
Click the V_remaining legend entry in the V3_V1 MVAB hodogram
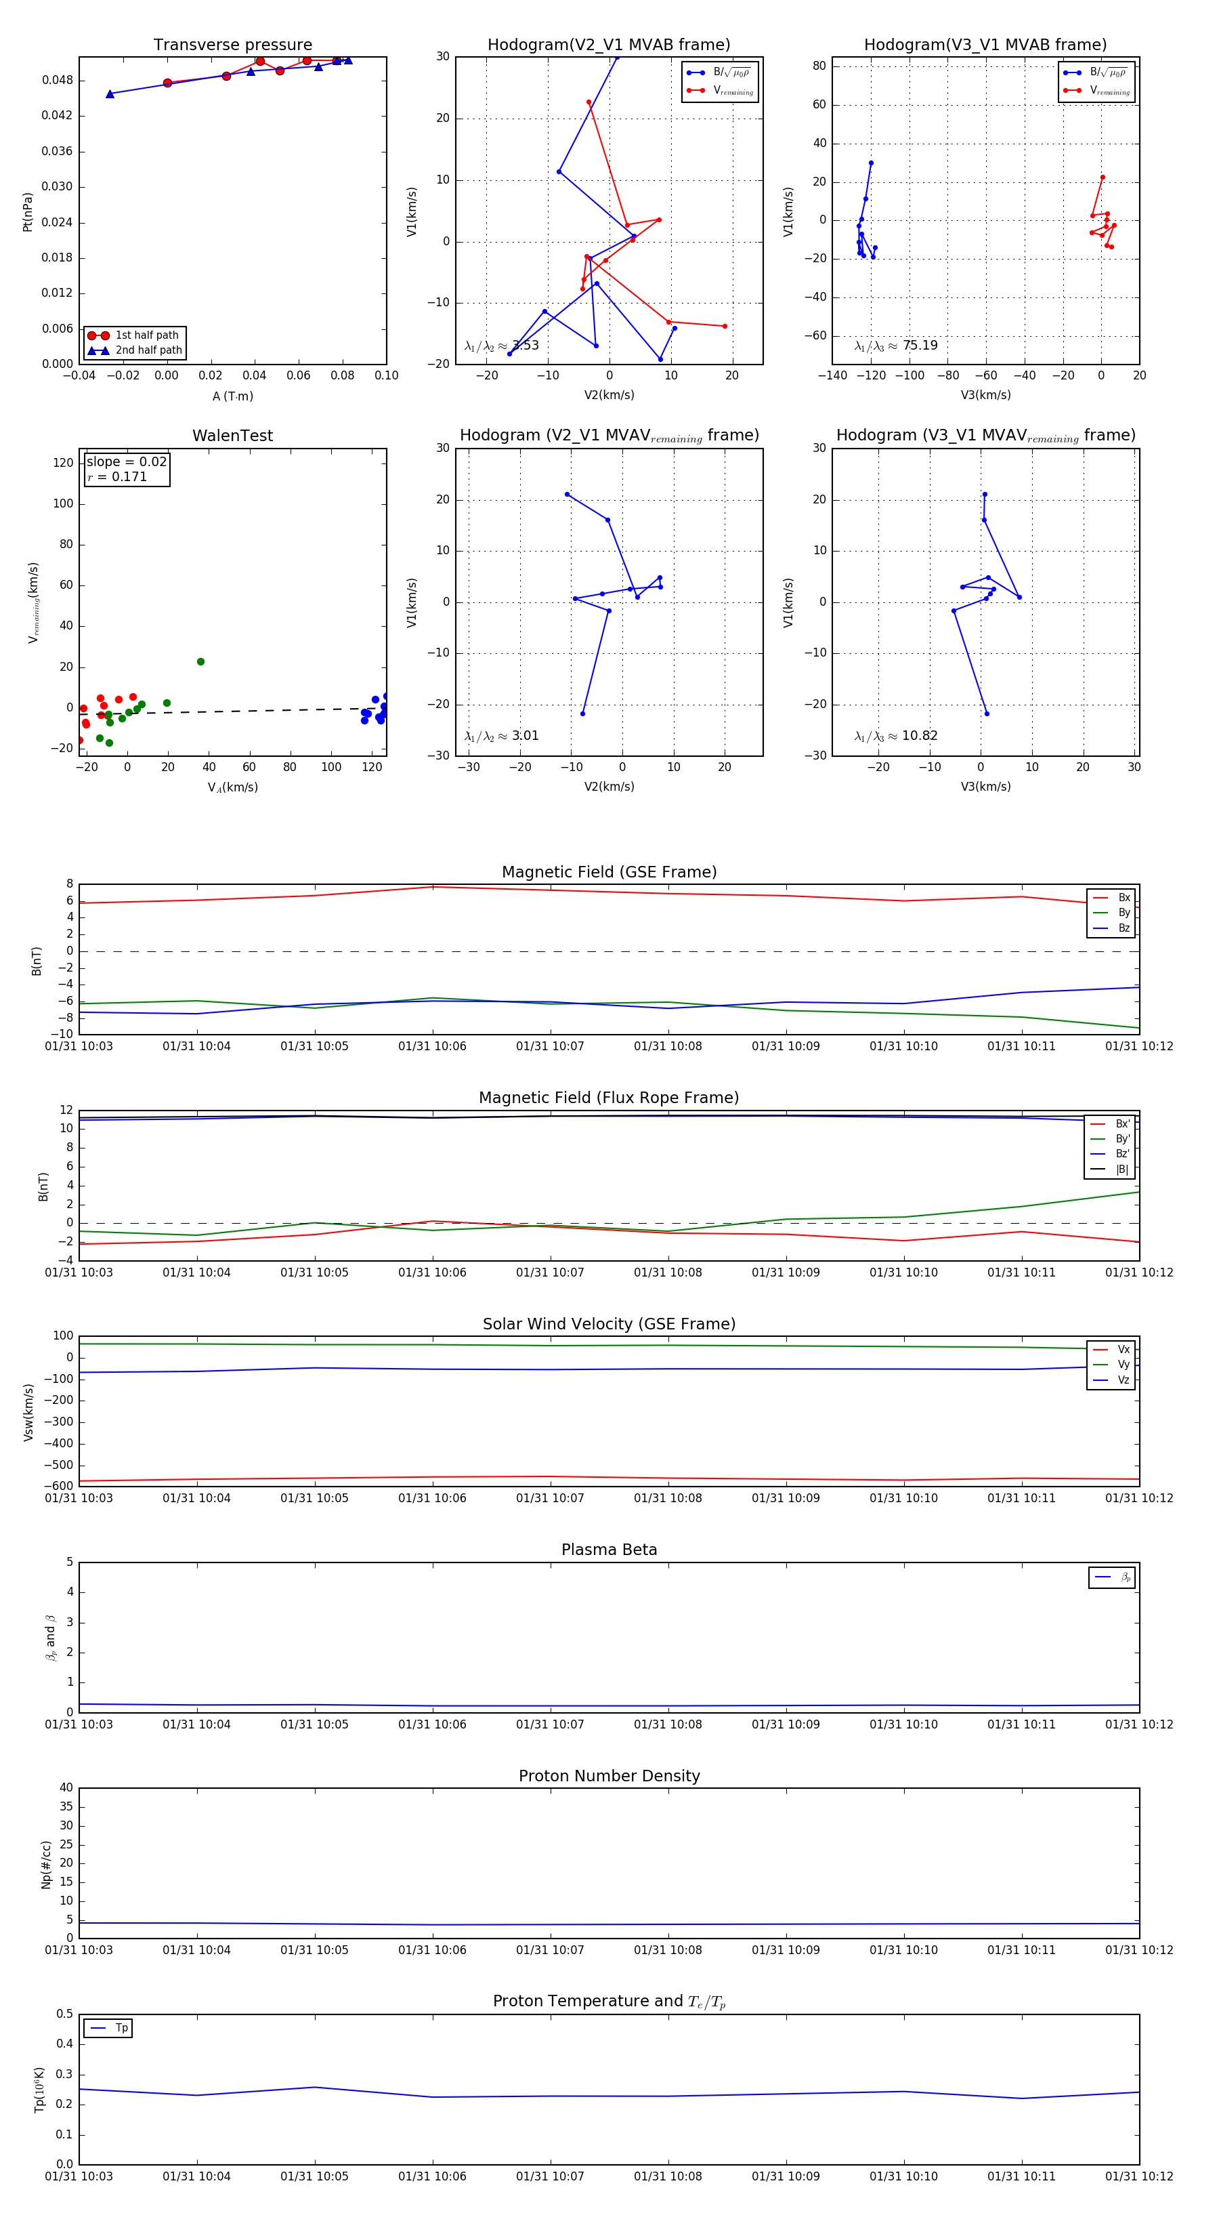1098,90
